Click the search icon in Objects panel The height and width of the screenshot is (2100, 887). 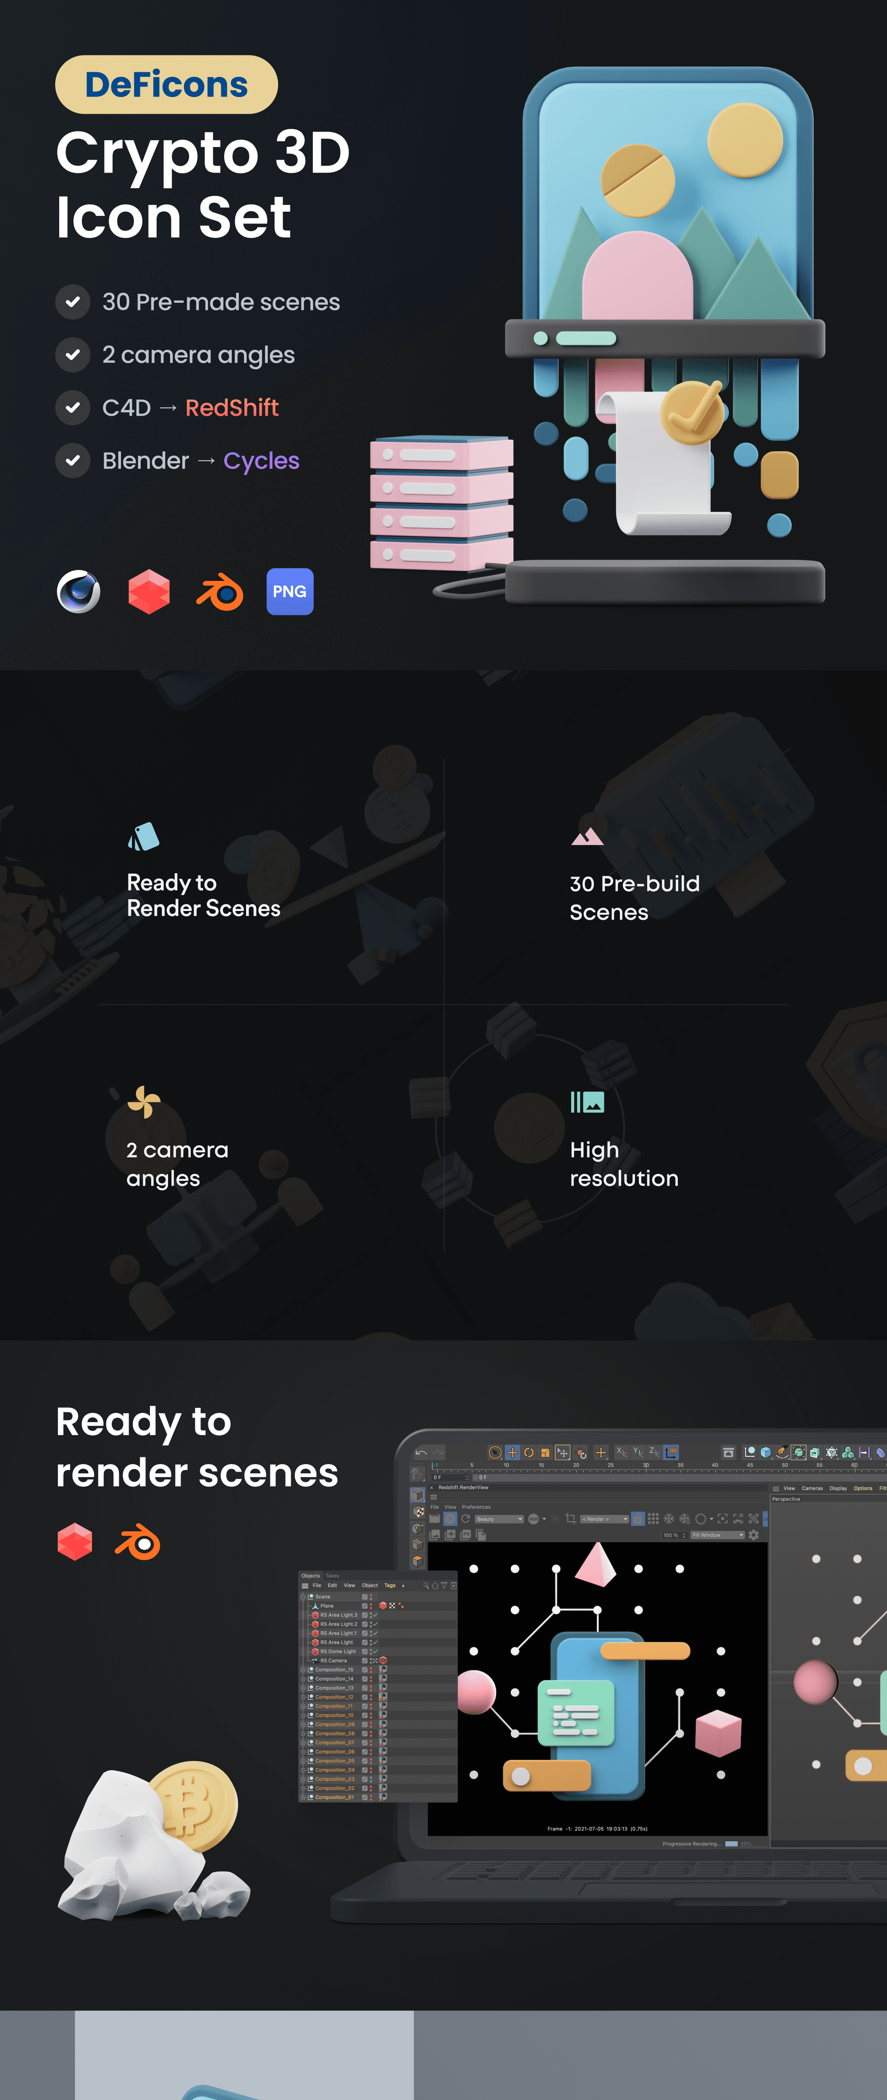click(426, 1585)
